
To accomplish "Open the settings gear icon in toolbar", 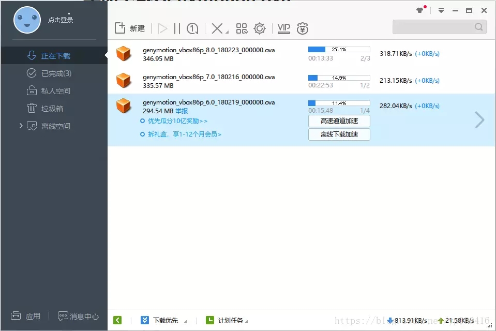I will tap(260, 28).
